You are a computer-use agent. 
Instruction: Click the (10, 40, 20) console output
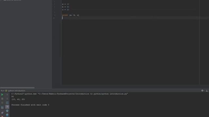pyautogui.click(x=18, y=99)
